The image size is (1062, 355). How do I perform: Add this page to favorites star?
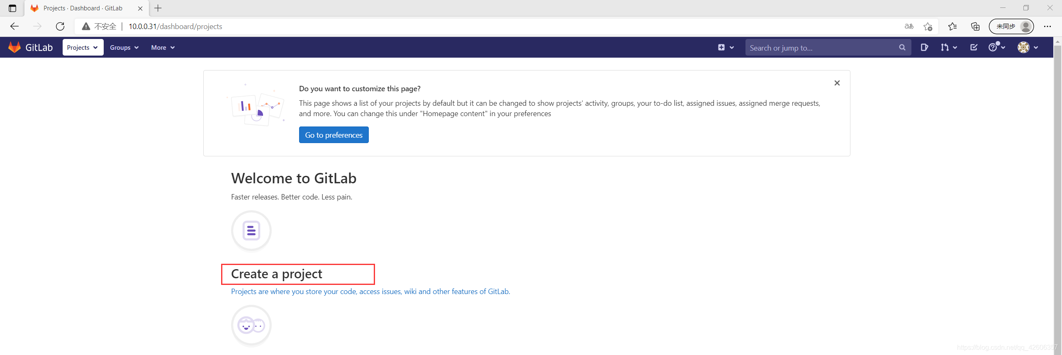click(928, 27)
